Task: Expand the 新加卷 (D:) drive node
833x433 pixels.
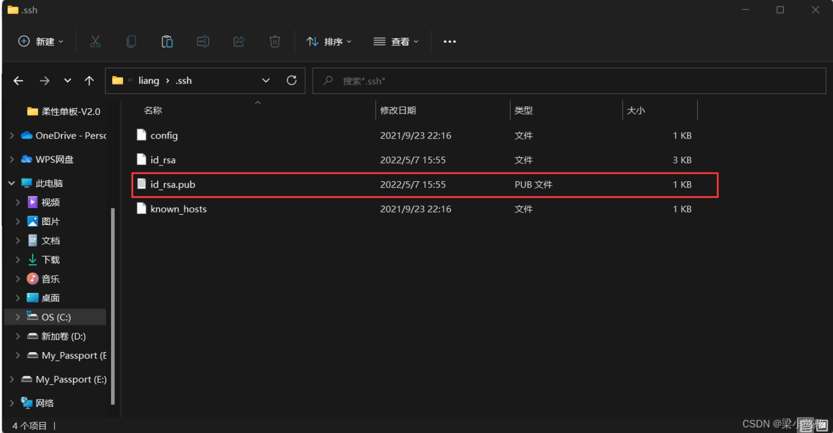Action: [x=18, y=336]
